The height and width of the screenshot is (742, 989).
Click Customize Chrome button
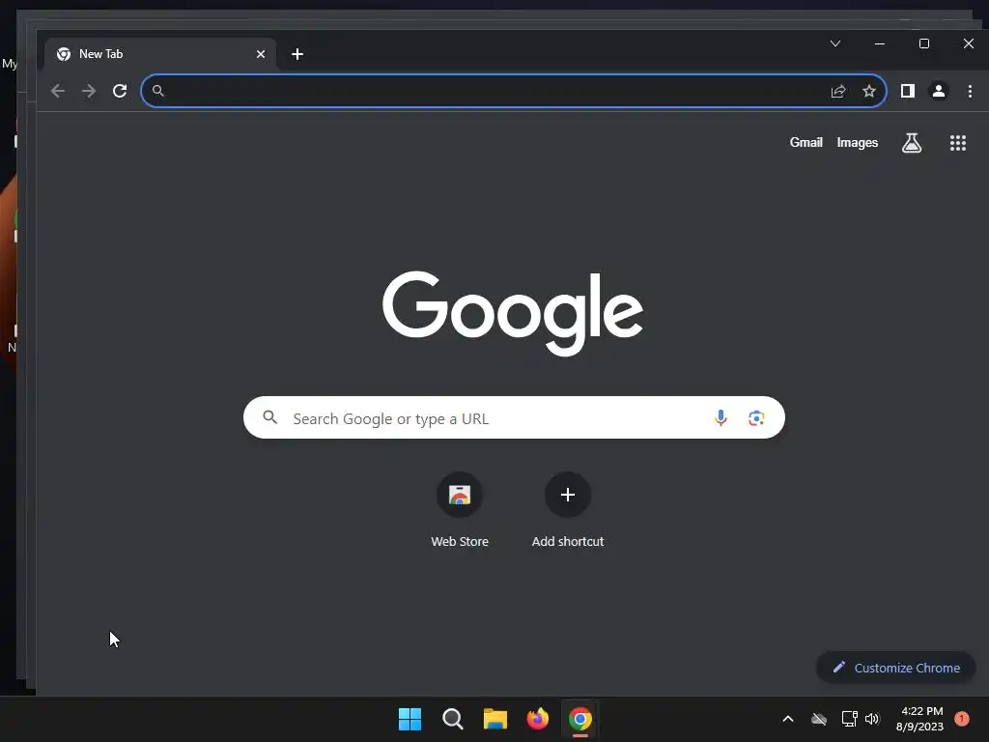click(895, 668)
